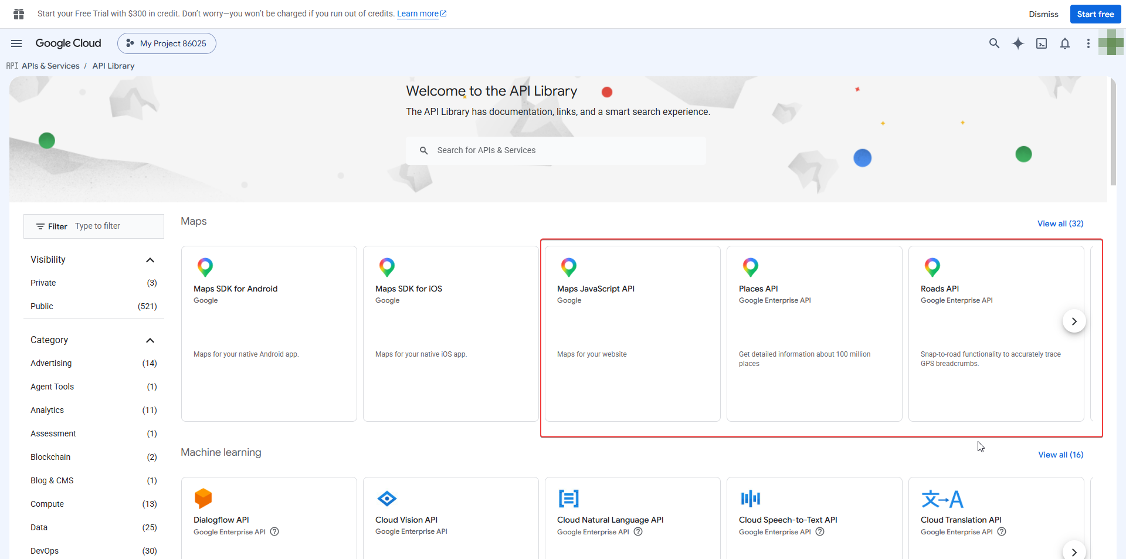View all 32 Maps APIs
The image size is (1126, 559).
click(x=1060, y=223)
